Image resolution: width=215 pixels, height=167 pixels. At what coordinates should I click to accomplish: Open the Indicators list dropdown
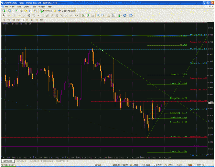[119, 15]
